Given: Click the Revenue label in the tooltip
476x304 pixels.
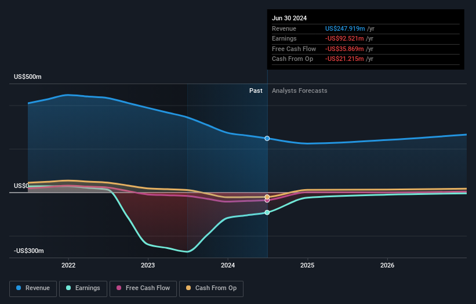Looking at the screenshot, I should [x=284, y=28].
